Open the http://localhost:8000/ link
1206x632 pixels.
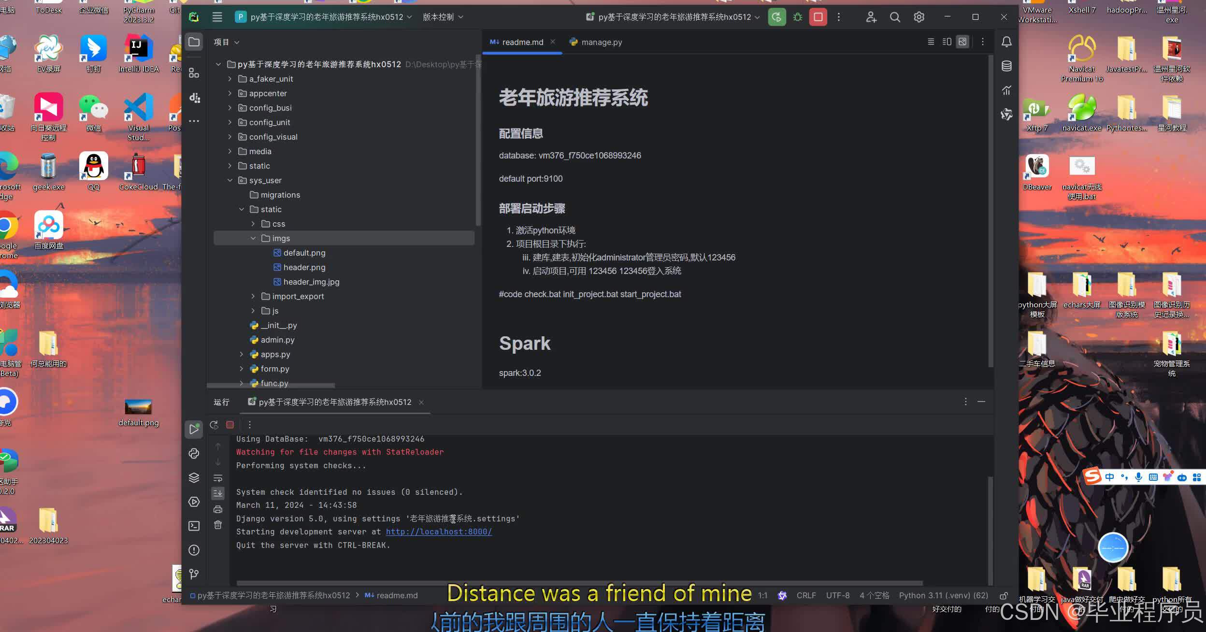point(439,532)
